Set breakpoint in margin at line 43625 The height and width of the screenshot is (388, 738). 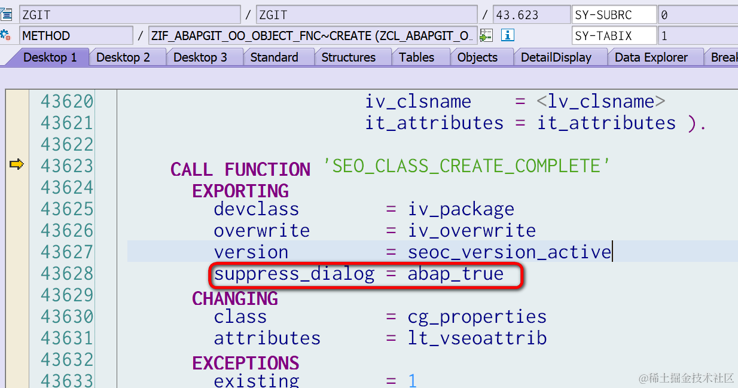click(x=17, y=209)
